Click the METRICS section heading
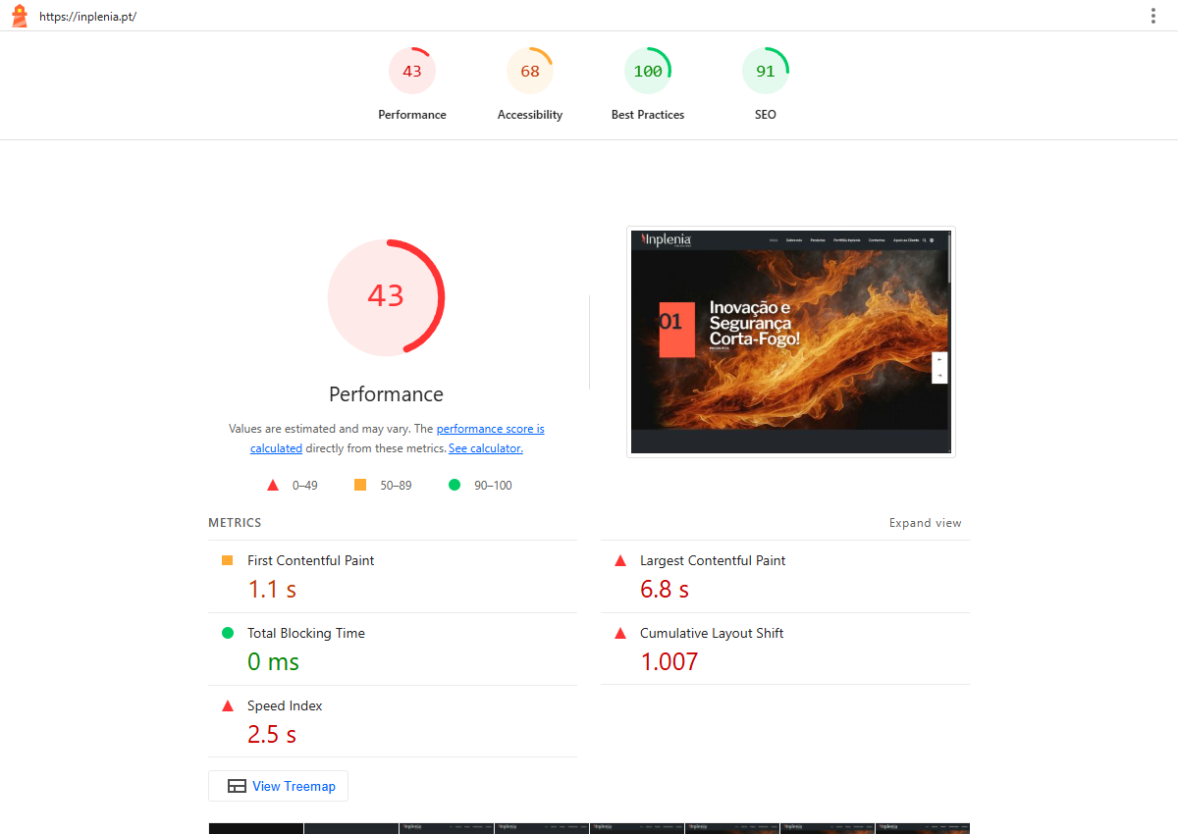The width and height of the screenshot is (1178, 834). pyautogui.click(x=235, y=523)
